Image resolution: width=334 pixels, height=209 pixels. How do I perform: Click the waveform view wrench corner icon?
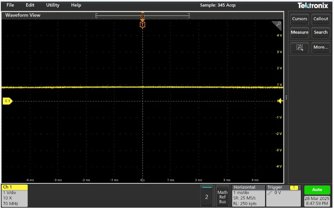[278, 24]
